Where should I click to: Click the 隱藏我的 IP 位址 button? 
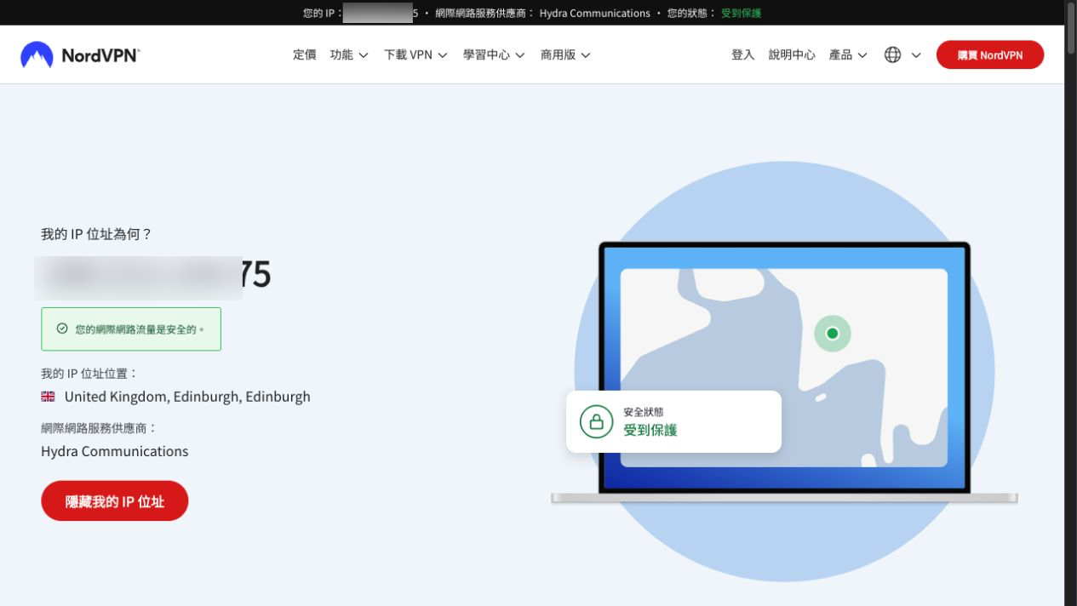pyautogui.click(x=115, y=501)
